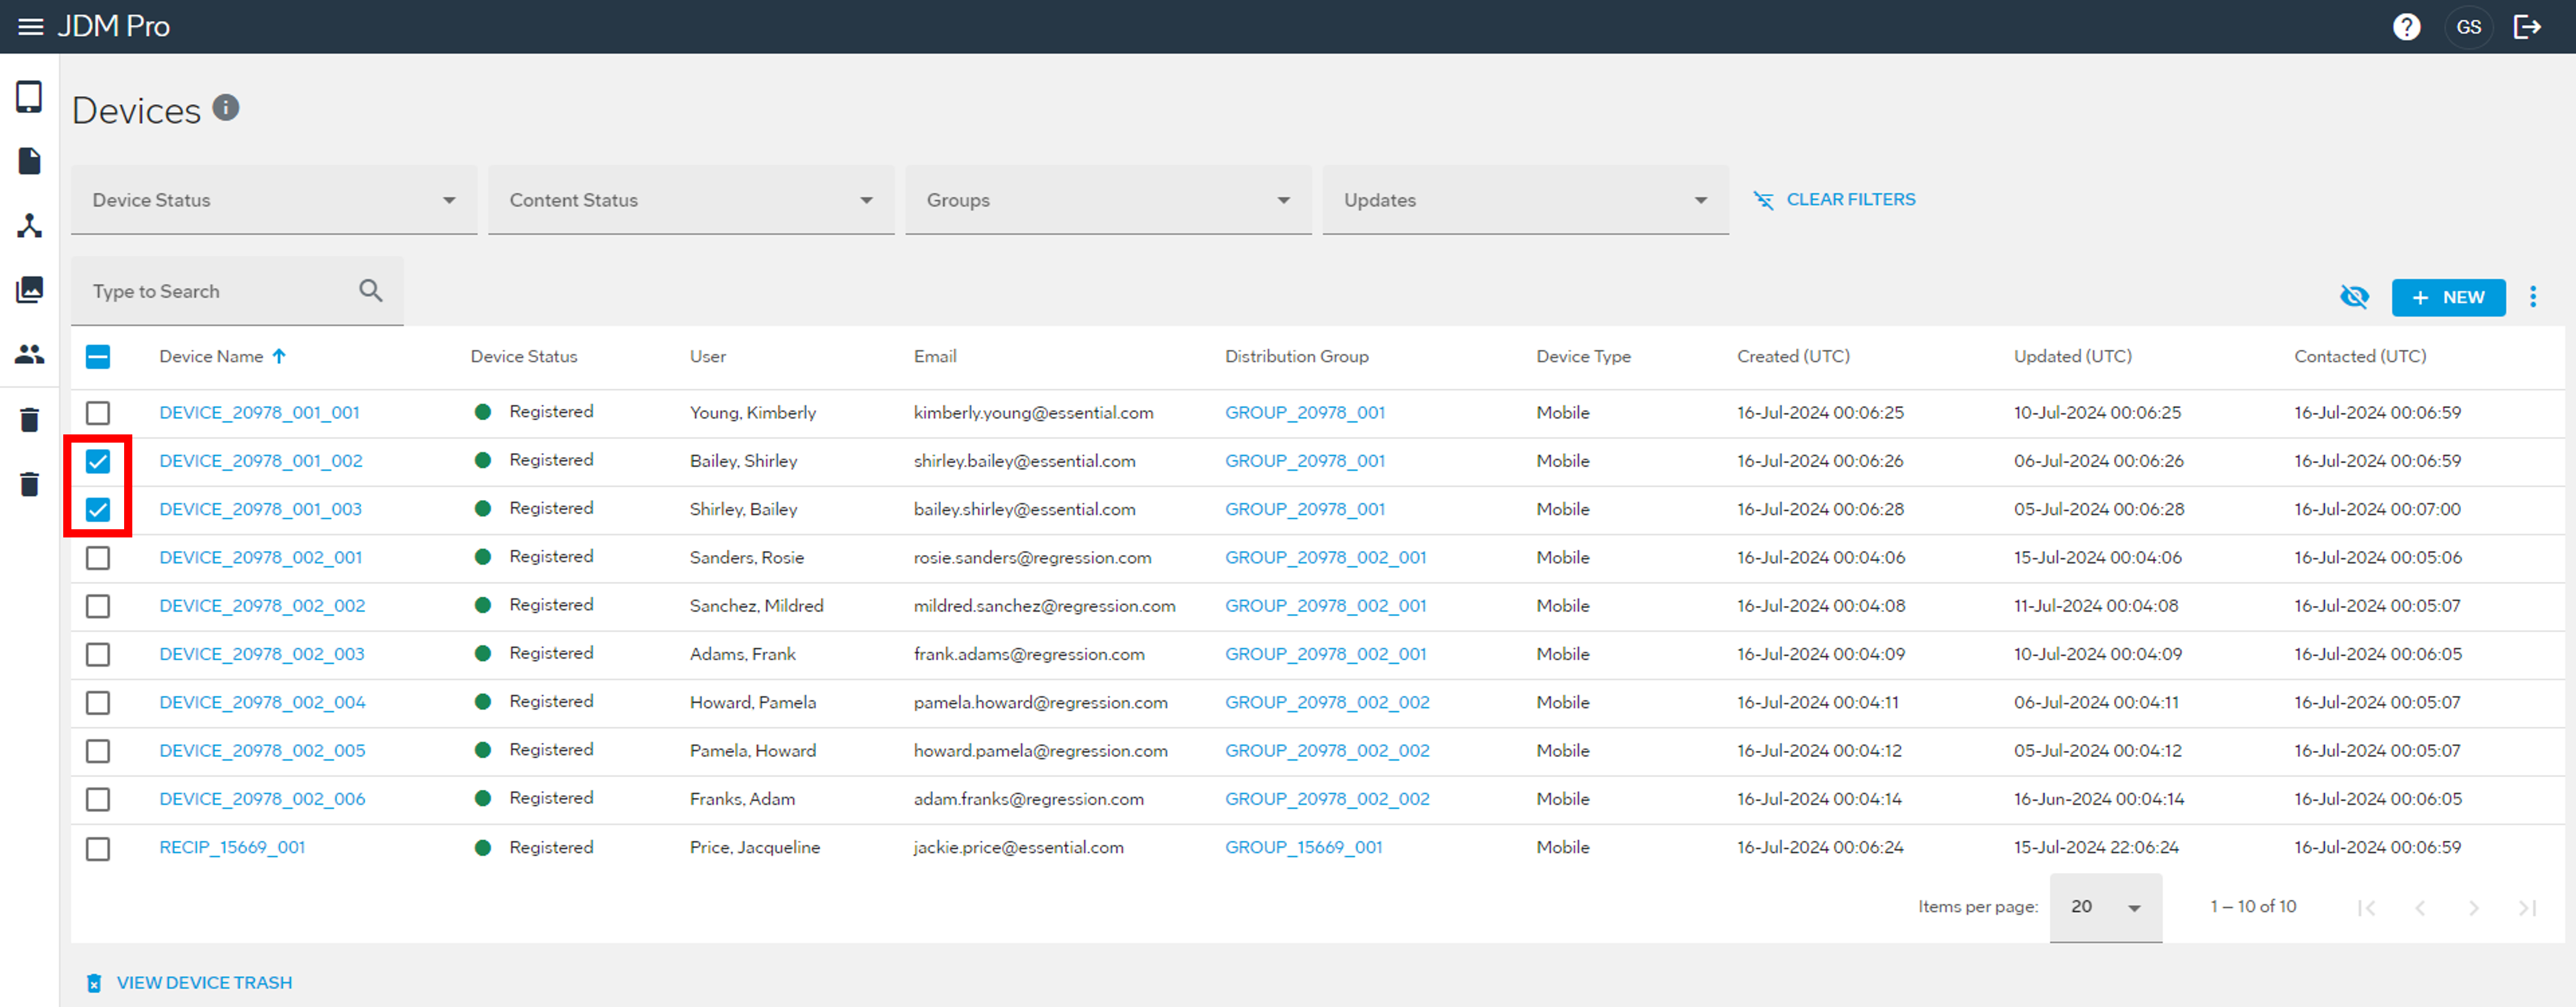Sort by Updated (UTC) column header
This screenshot has height=1007, width=2576.
2072,356
